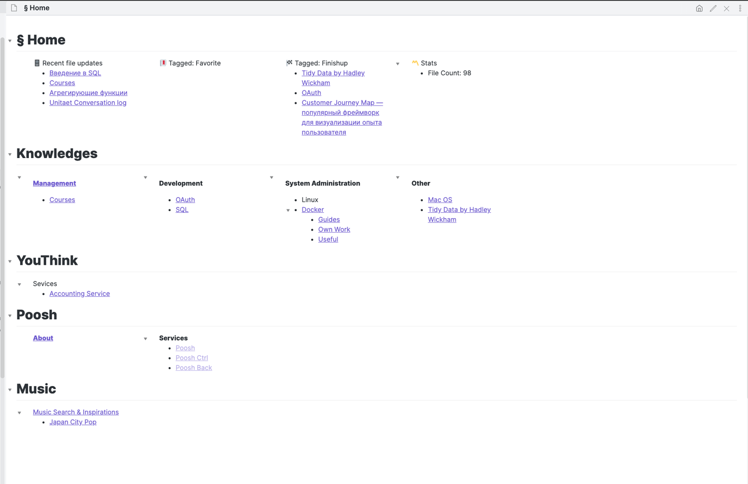Click the paw icon beside Stats
This screenshot has height=484, width=748.
(x=415, y=63)
